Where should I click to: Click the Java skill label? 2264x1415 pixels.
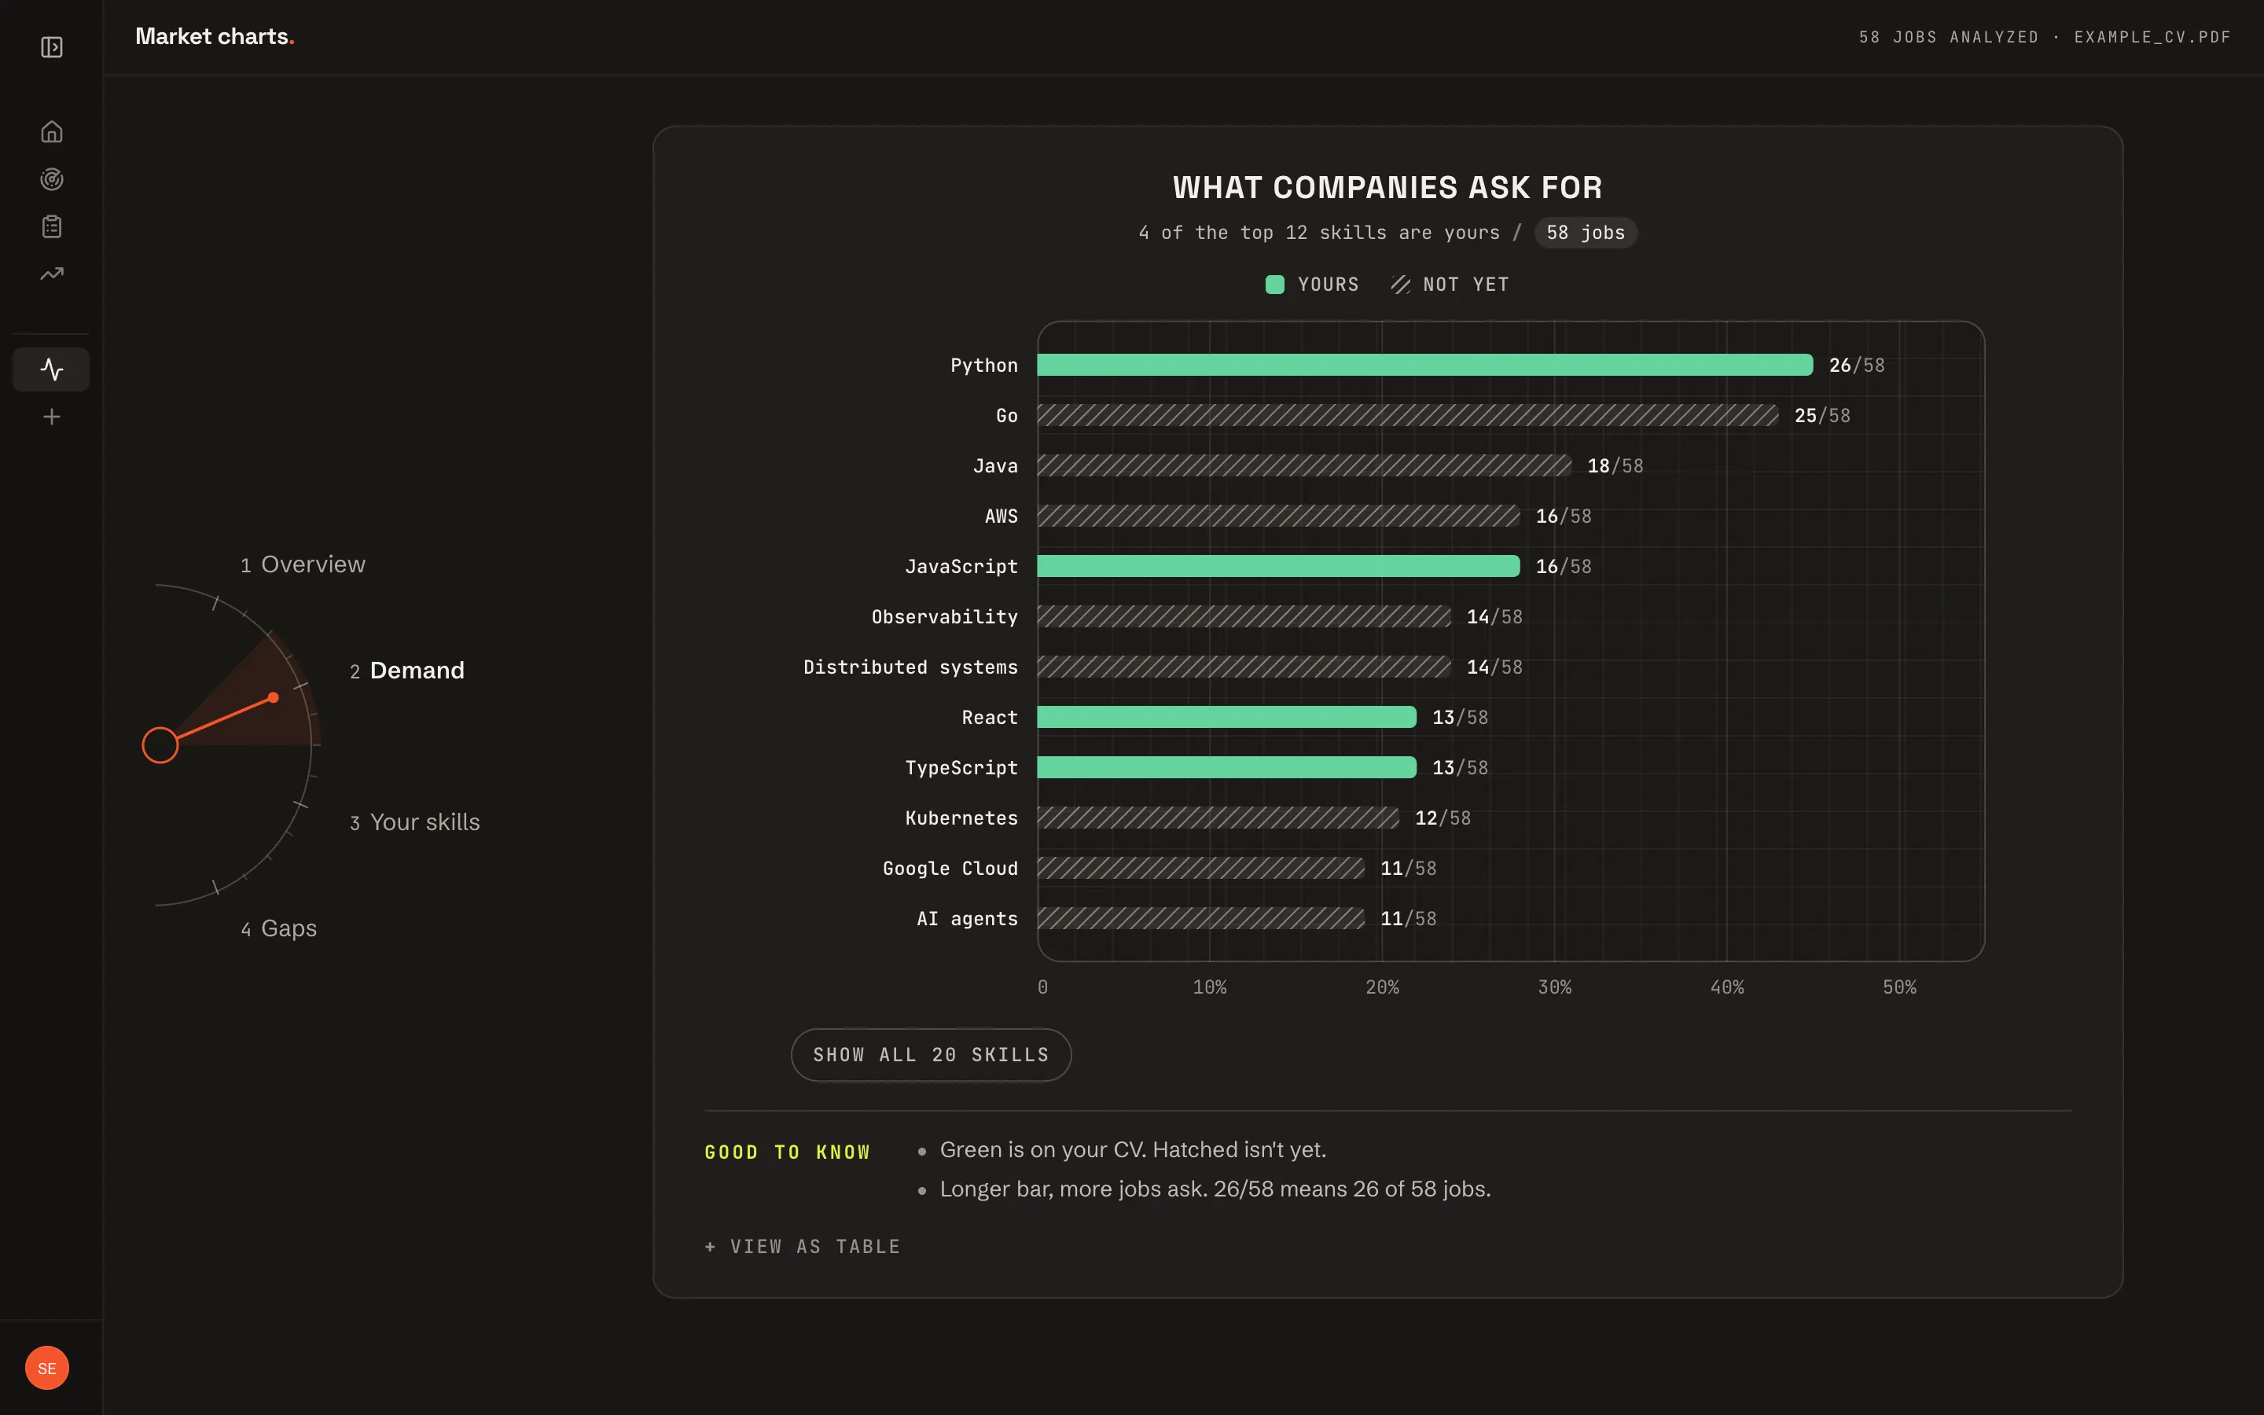click(x=994, y=466)
